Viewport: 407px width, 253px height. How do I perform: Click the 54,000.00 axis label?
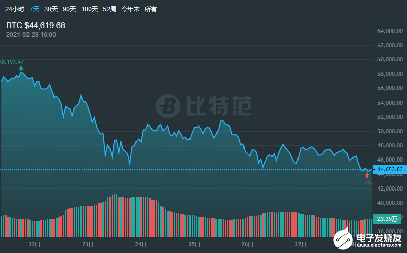[x=390, y=103]
